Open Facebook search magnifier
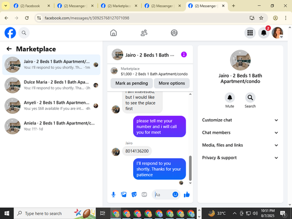292x219 pixels. coord(24,33)
